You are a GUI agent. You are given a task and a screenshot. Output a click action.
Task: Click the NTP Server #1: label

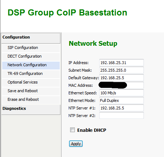point(82,108)
